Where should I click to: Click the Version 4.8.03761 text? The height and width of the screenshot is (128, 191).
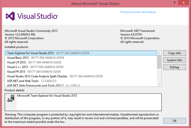click(131, 35)
